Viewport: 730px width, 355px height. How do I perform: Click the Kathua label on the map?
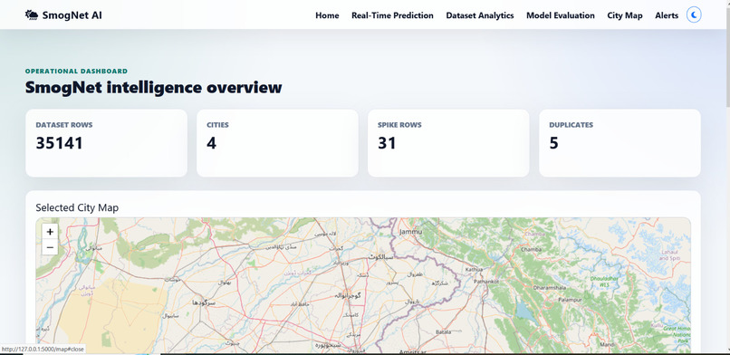(x=474, y=269)
